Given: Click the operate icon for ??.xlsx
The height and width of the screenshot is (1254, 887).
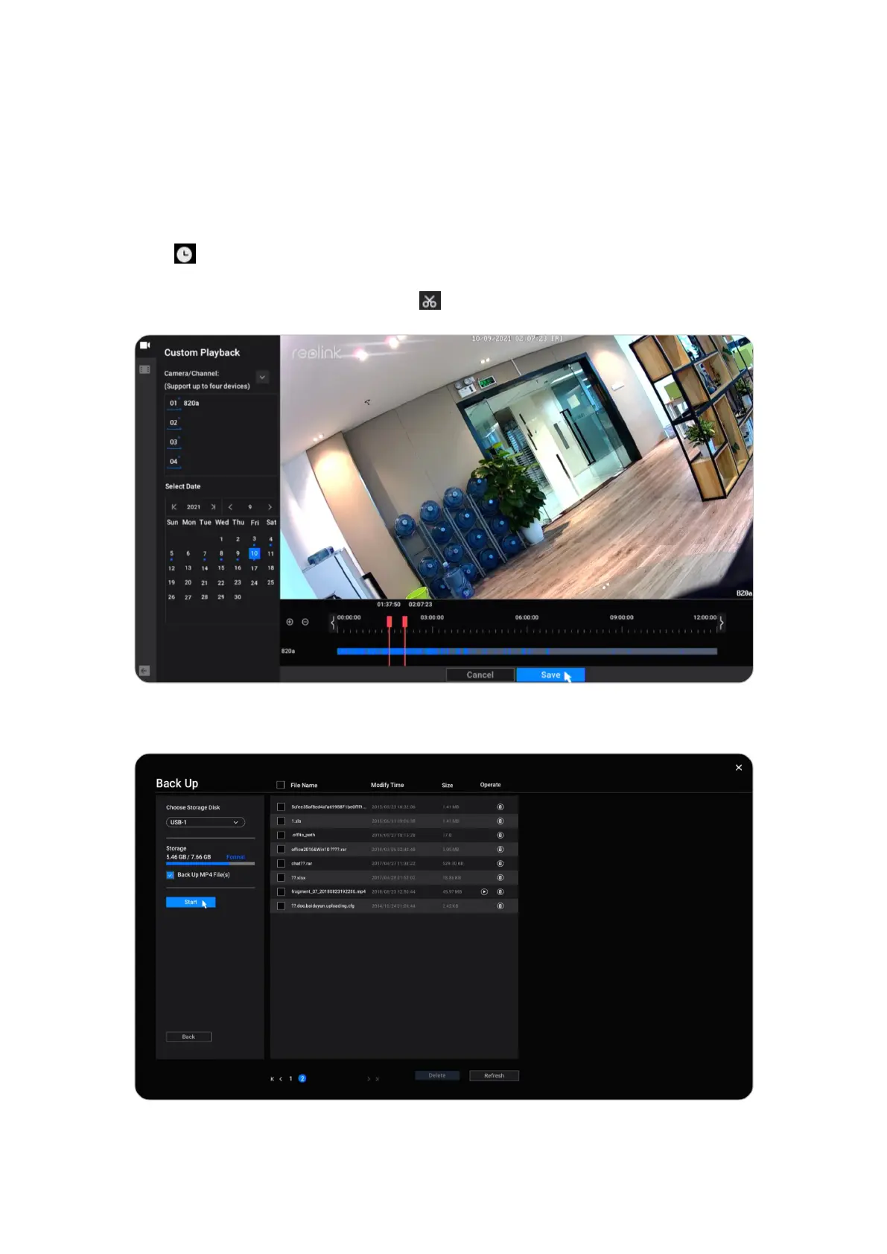Looking at the screenshot, I should click(x=500, y=878).
